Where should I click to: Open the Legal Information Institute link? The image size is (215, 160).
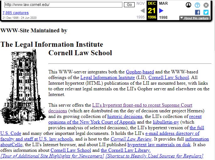[107, 77]
